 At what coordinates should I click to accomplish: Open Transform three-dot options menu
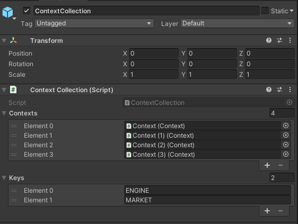coord(290,40)
